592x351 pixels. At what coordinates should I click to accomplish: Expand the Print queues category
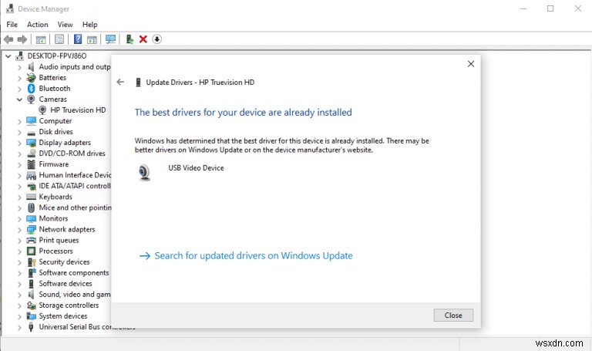(19, 241)
